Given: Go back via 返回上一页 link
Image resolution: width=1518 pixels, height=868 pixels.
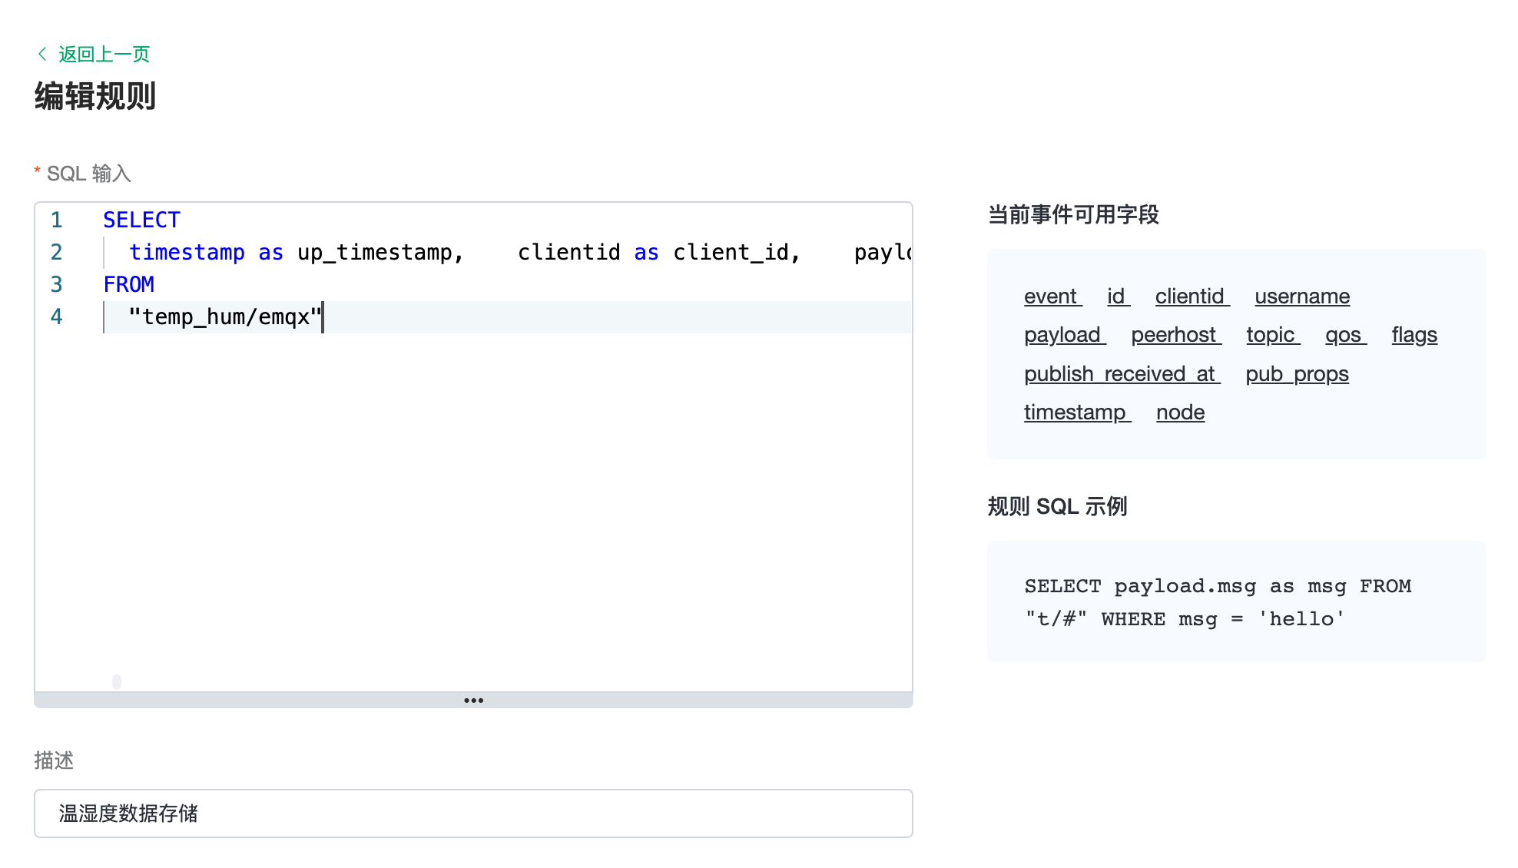Looking at the screenshot, I should (104, 54).
